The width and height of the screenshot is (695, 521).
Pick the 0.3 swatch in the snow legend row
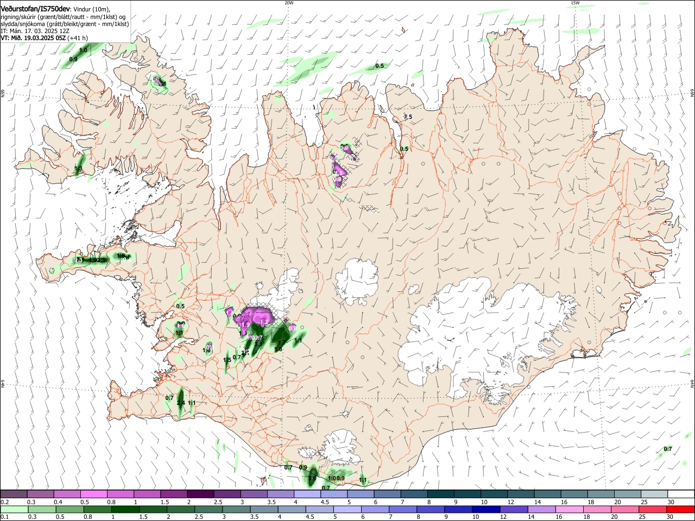(x=40, y=494)
